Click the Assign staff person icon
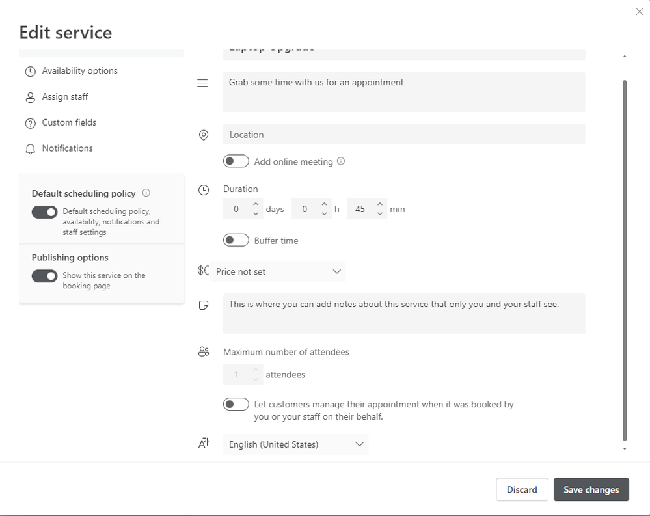650x516 pixels. 30,98
